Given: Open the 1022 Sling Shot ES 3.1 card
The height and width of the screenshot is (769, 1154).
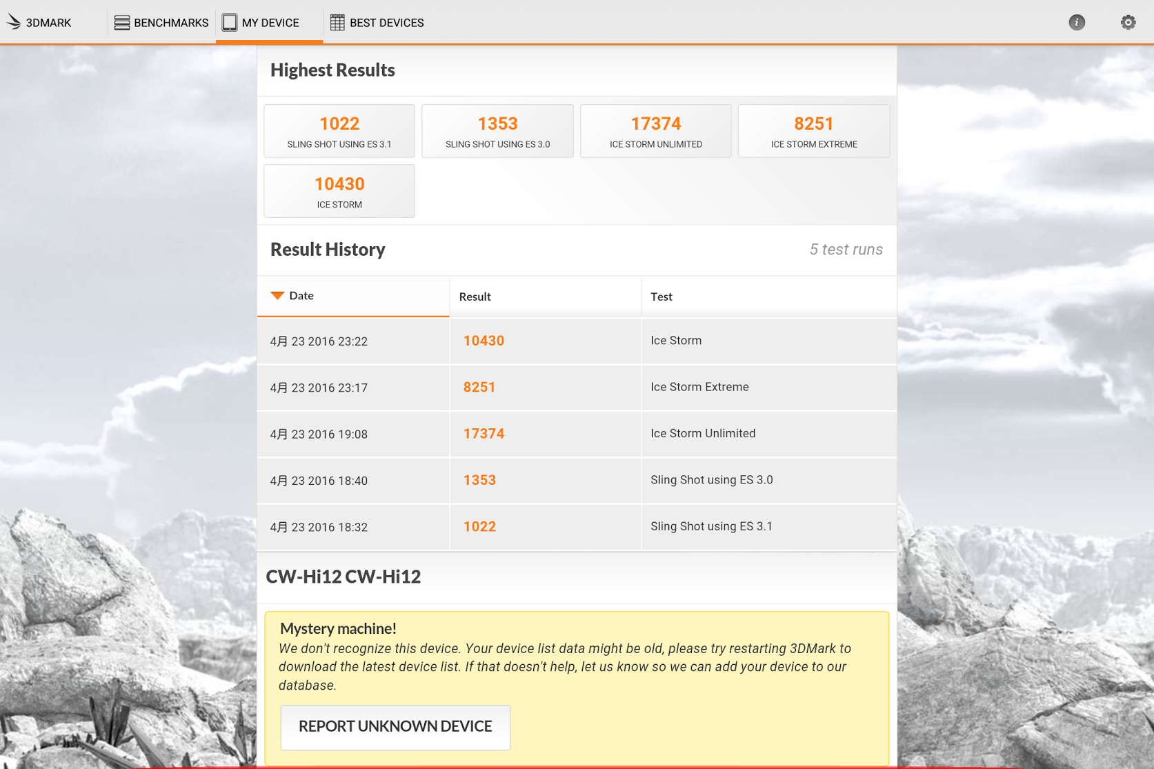Looking at the screenshot, I should click(339, 131).
